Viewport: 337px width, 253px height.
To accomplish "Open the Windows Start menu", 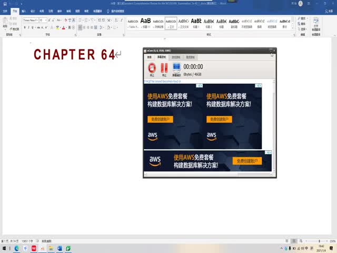I will (4, 248).
